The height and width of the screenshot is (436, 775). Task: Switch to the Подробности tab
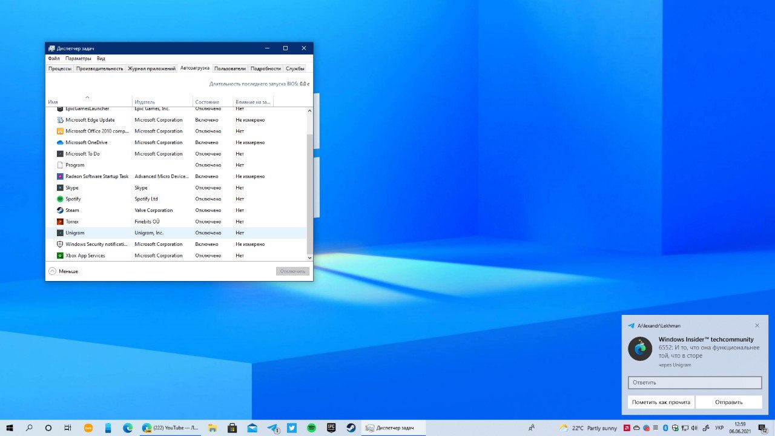[x=266, y=68]
